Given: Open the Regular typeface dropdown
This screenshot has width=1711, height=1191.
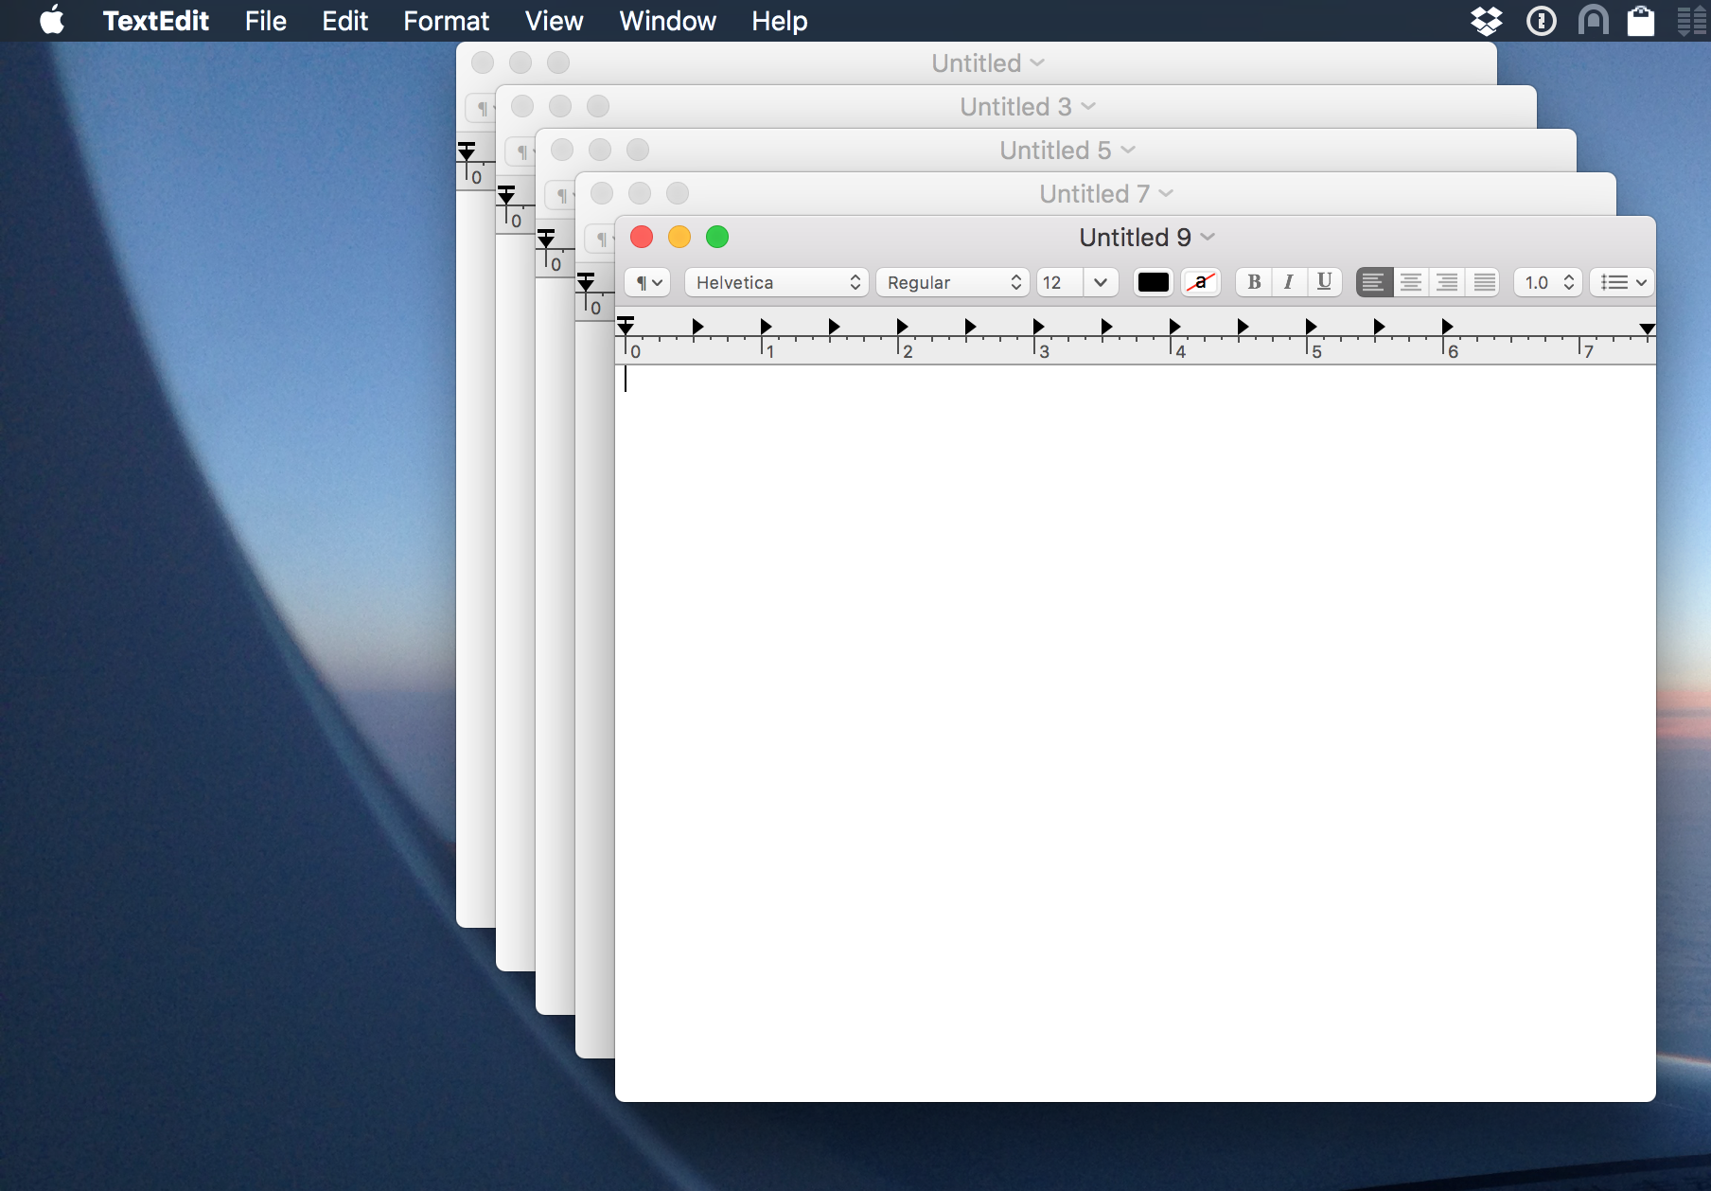Looking at the screenshot, I should [x=952, y=282].
